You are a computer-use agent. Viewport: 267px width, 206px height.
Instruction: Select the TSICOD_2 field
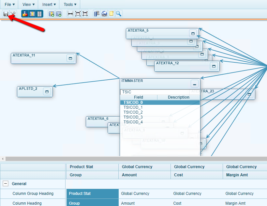click(133, 112)
